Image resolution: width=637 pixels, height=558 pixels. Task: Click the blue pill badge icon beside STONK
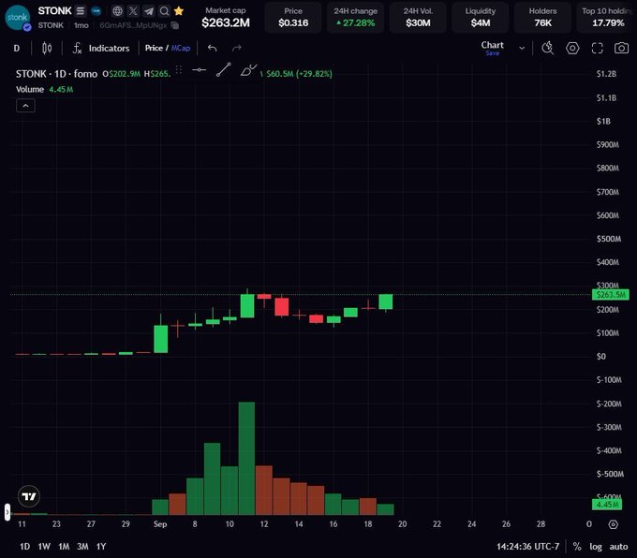[96, 11]
